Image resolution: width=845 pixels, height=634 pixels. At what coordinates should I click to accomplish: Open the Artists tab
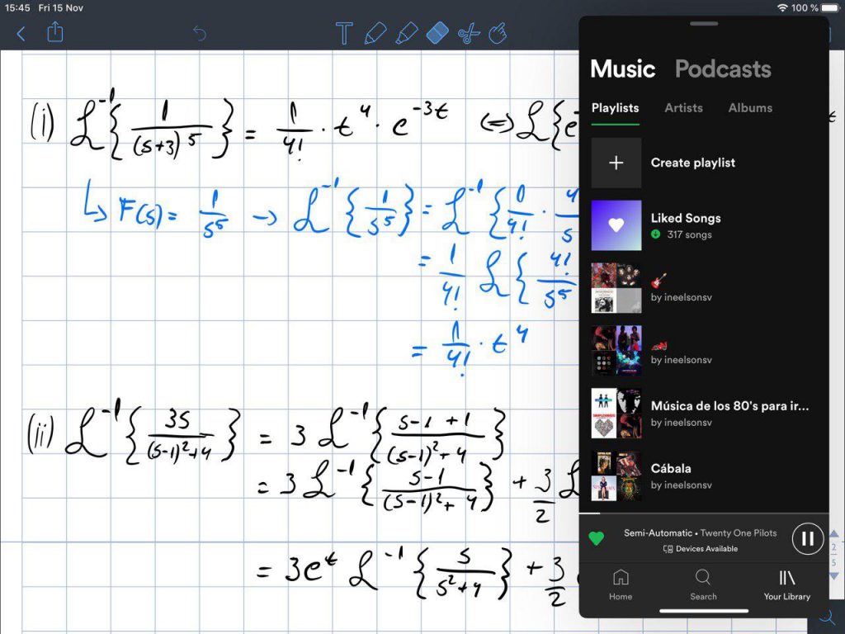(683, 108)
